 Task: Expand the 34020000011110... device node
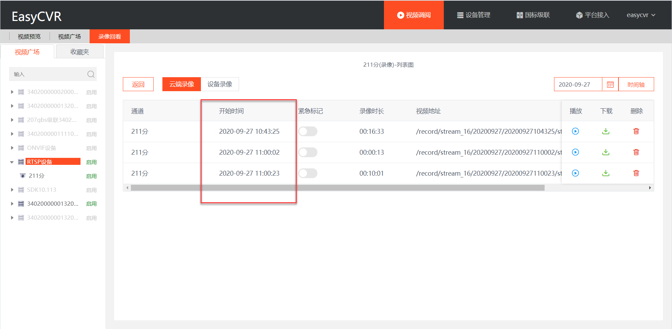tap(12, 134)
